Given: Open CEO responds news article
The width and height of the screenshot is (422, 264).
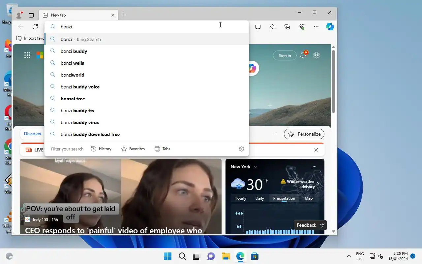Looking at the screenshot, I should tap(113, 230).
